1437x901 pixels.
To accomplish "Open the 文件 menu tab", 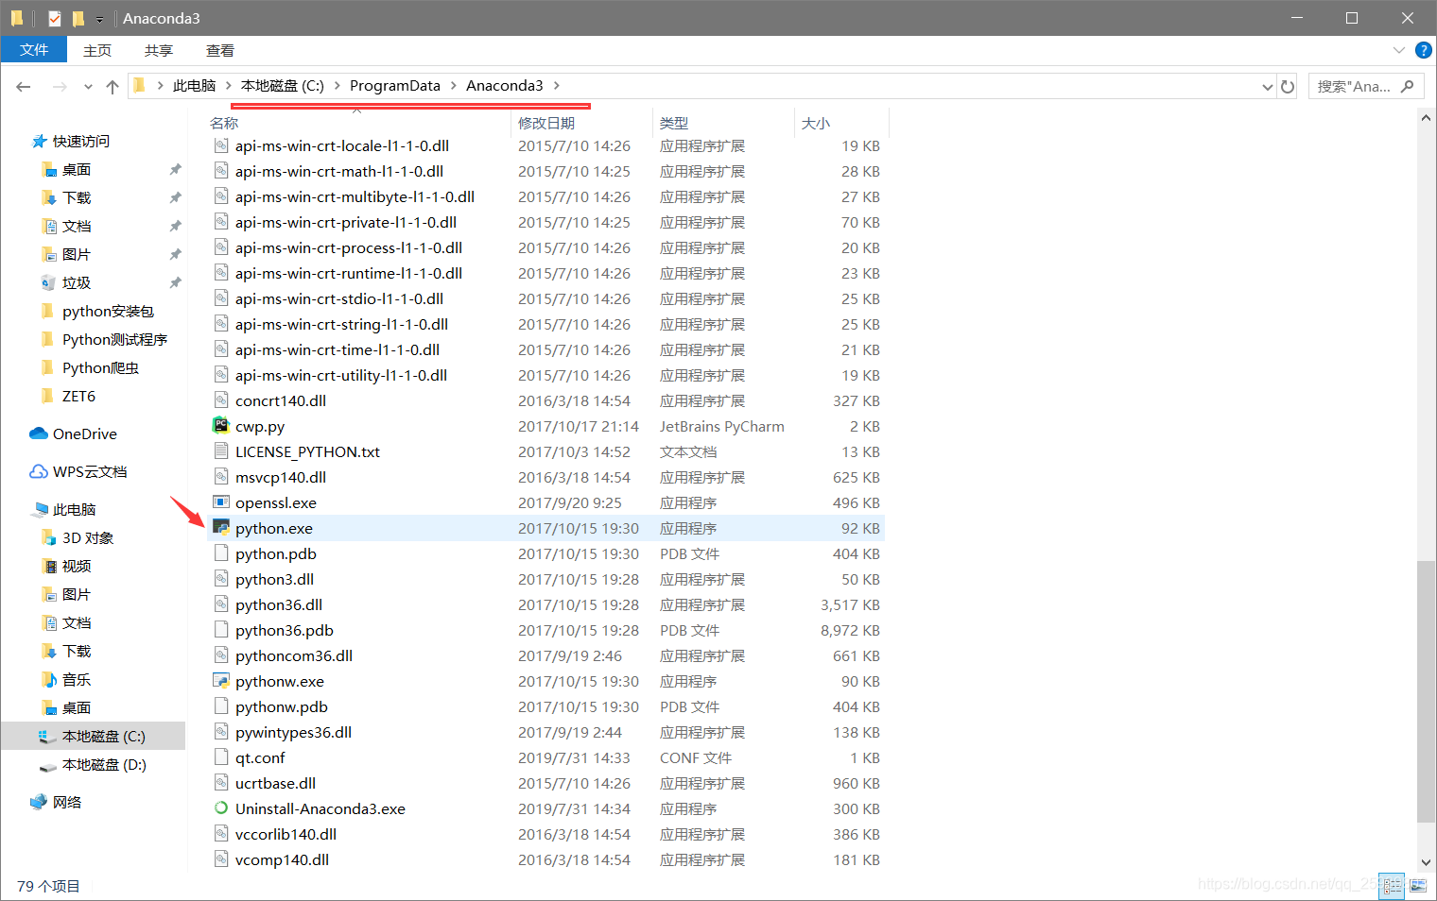I will 34,50.
